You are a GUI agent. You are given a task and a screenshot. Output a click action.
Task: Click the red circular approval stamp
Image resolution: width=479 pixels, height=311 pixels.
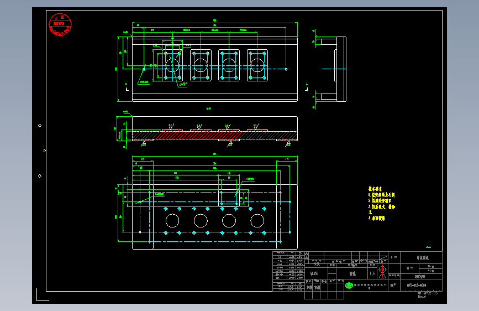[60, 24]
